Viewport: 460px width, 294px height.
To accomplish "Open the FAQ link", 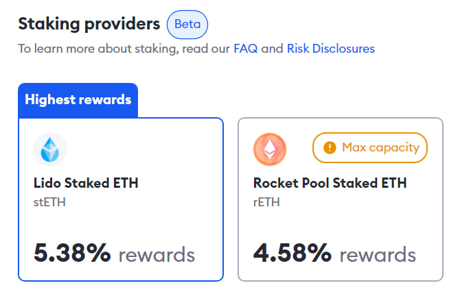I will [246, 49].
